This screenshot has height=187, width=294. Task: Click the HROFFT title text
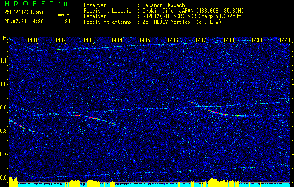29,4
